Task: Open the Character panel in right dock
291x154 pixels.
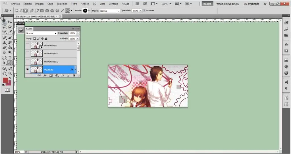Action: coord(286,82)
